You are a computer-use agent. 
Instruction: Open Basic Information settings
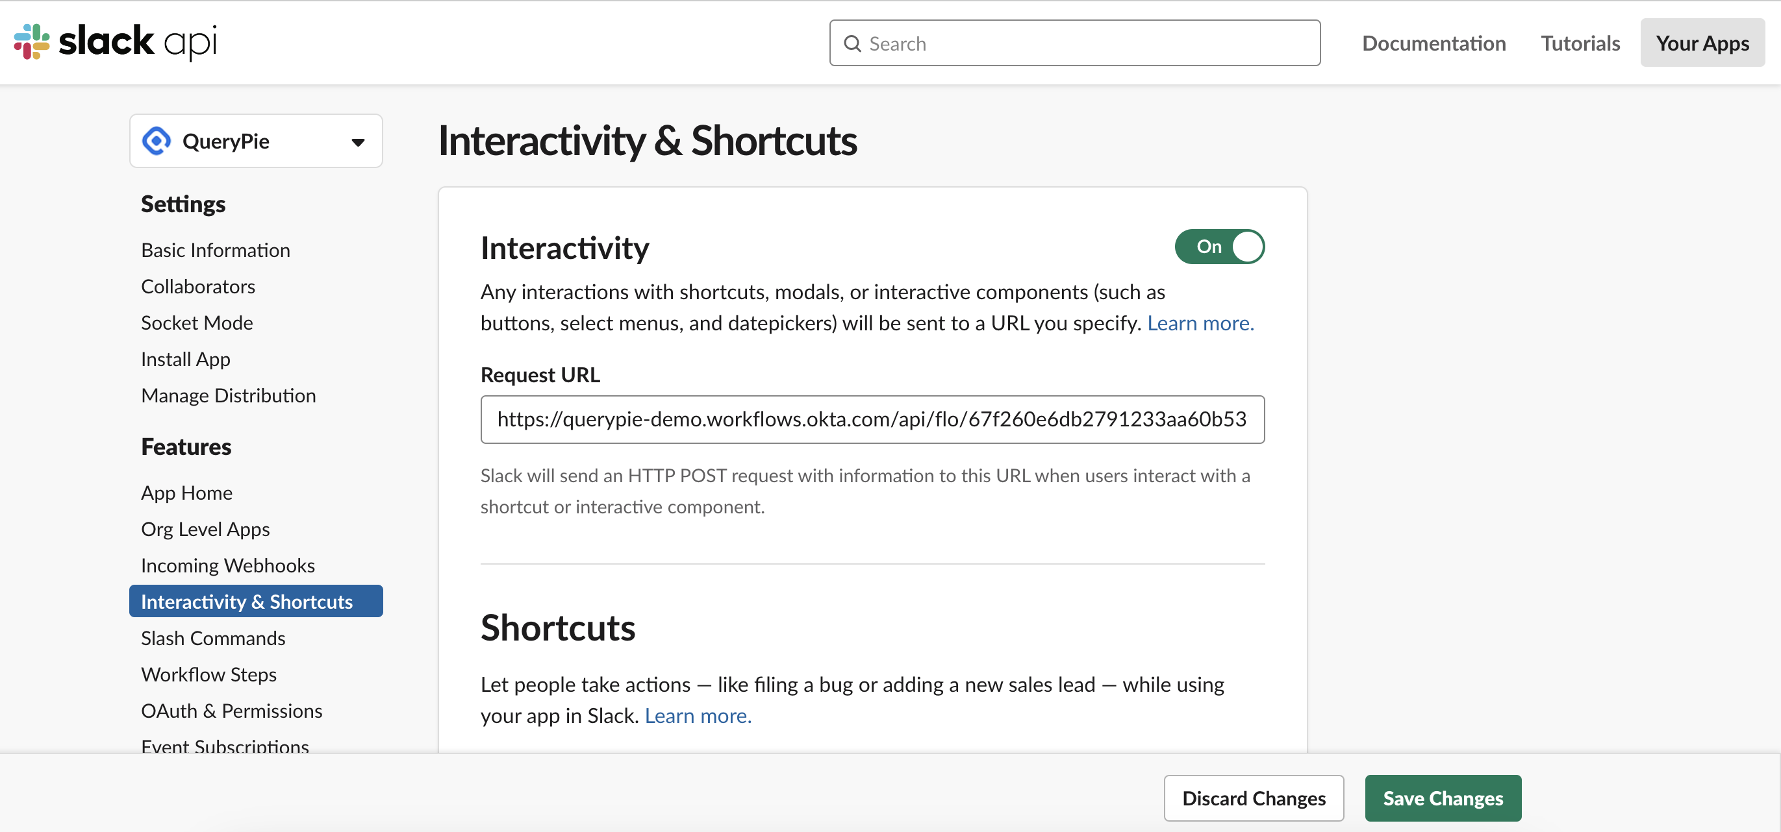pyautogui.click(x=215, y=250)
